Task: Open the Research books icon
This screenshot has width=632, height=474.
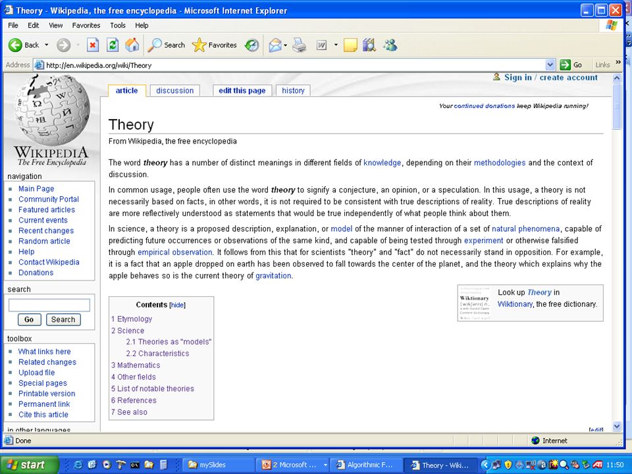Action: coord(369,45)
